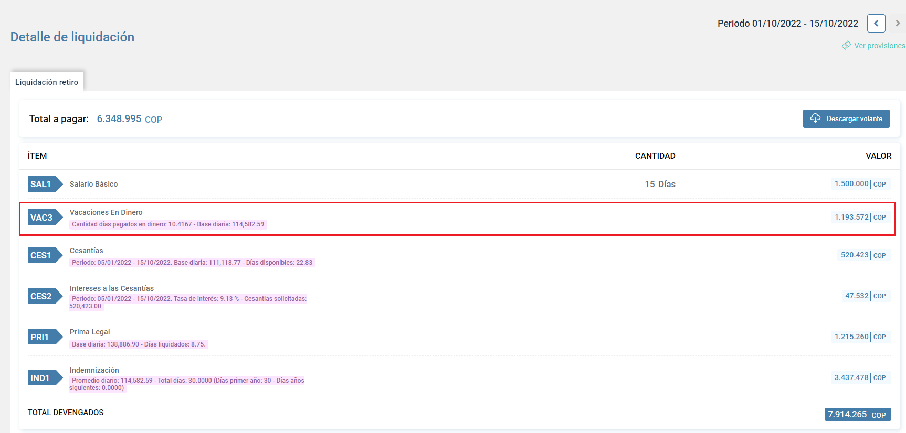Viewport: 906px width, 433px height.
Task: Click the IND1 concept code tag
Action: click(45, 378)
